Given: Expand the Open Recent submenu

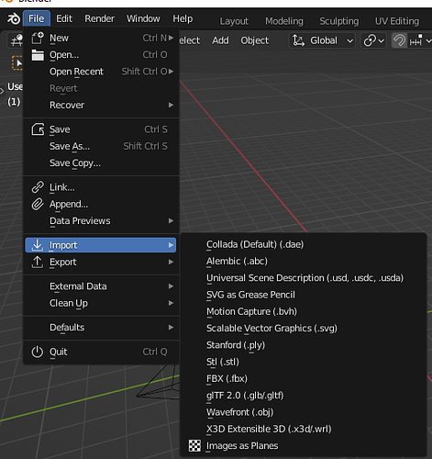Looking at the screenshot, I should click(x=101, y=72).
